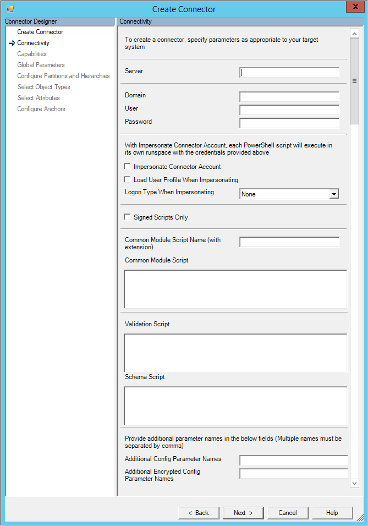
Task: Close the Create Connector window
Action: (355, 7)
